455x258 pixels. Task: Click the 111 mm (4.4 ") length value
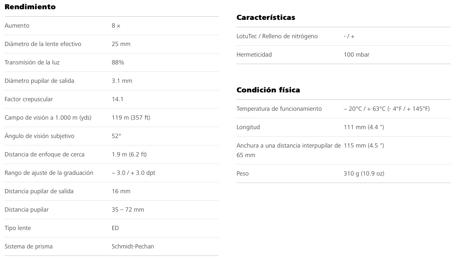click(364, 127)
